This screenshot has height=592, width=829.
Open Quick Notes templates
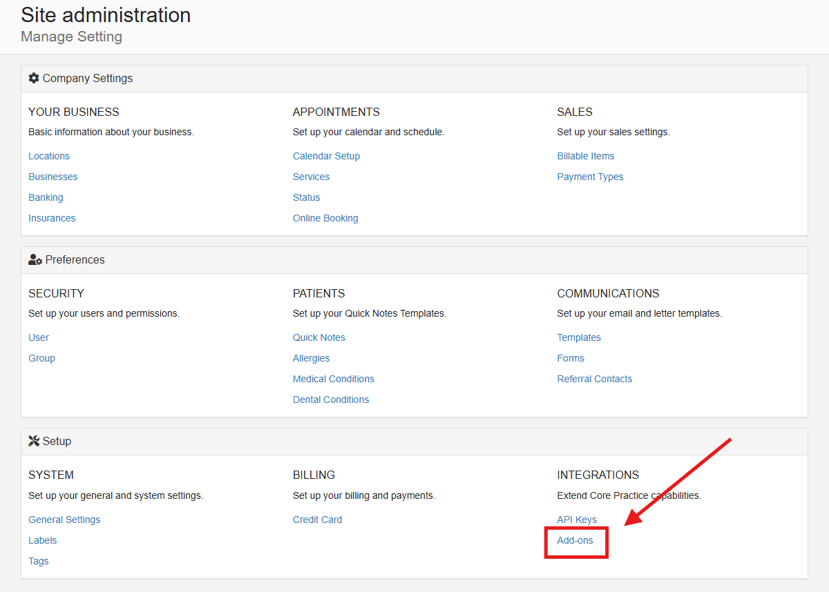319,337
